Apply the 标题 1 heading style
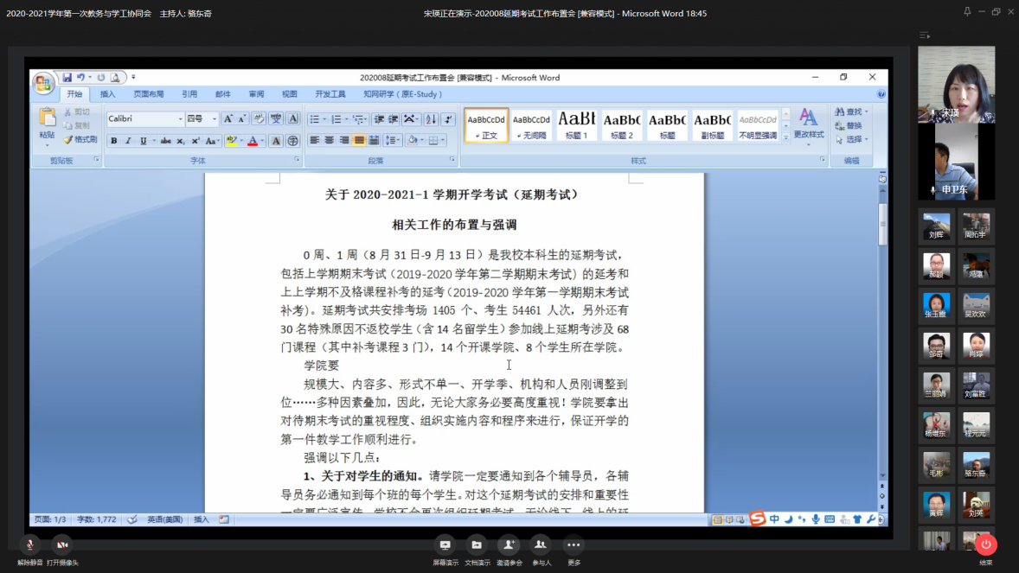The image size is (1019, 573). tap(577, 125)
